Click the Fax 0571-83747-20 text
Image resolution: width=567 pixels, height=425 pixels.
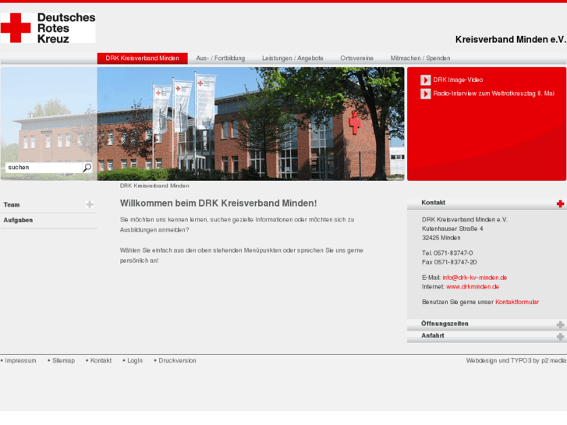449,262
